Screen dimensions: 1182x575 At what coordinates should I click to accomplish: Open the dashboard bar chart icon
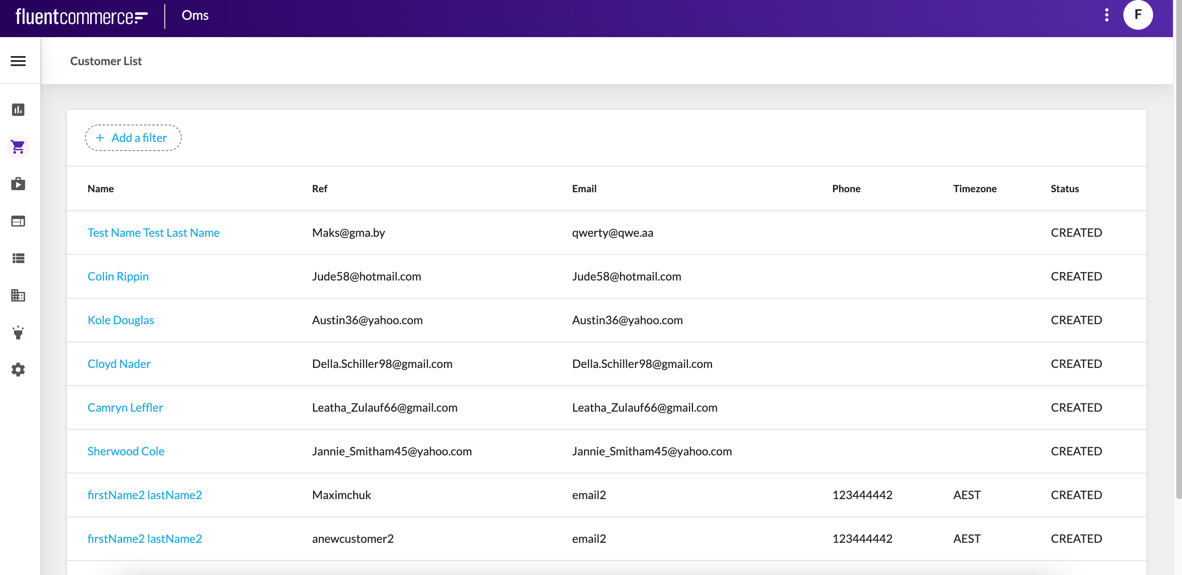click(x=18, y=109)
